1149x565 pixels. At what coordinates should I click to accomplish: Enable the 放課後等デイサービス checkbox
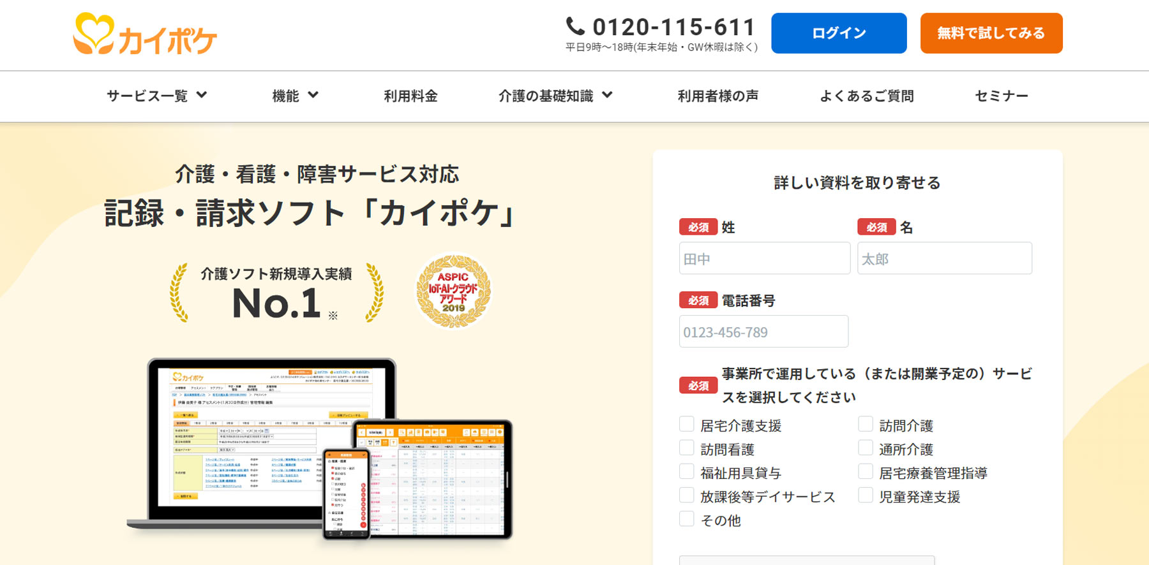coord(687,495)
